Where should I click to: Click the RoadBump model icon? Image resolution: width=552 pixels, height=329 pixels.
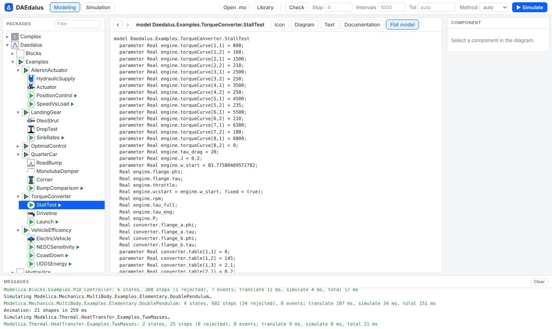[x=31, y=163]
